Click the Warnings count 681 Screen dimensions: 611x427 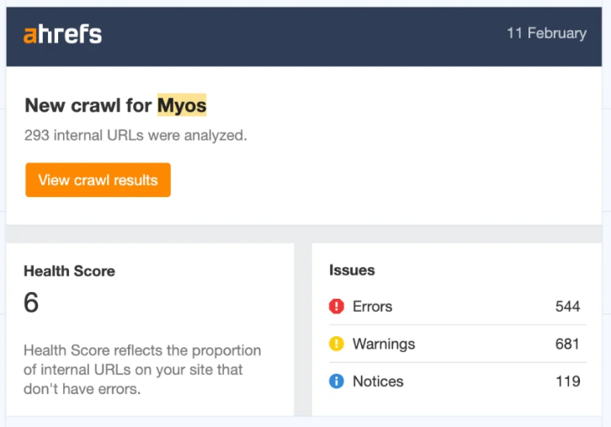pos(567,344)
